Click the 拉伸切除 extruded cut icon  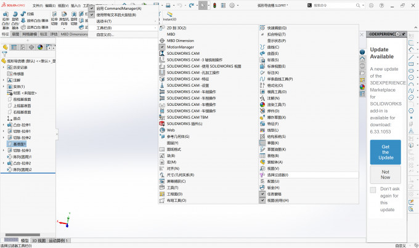pos(54,14)
